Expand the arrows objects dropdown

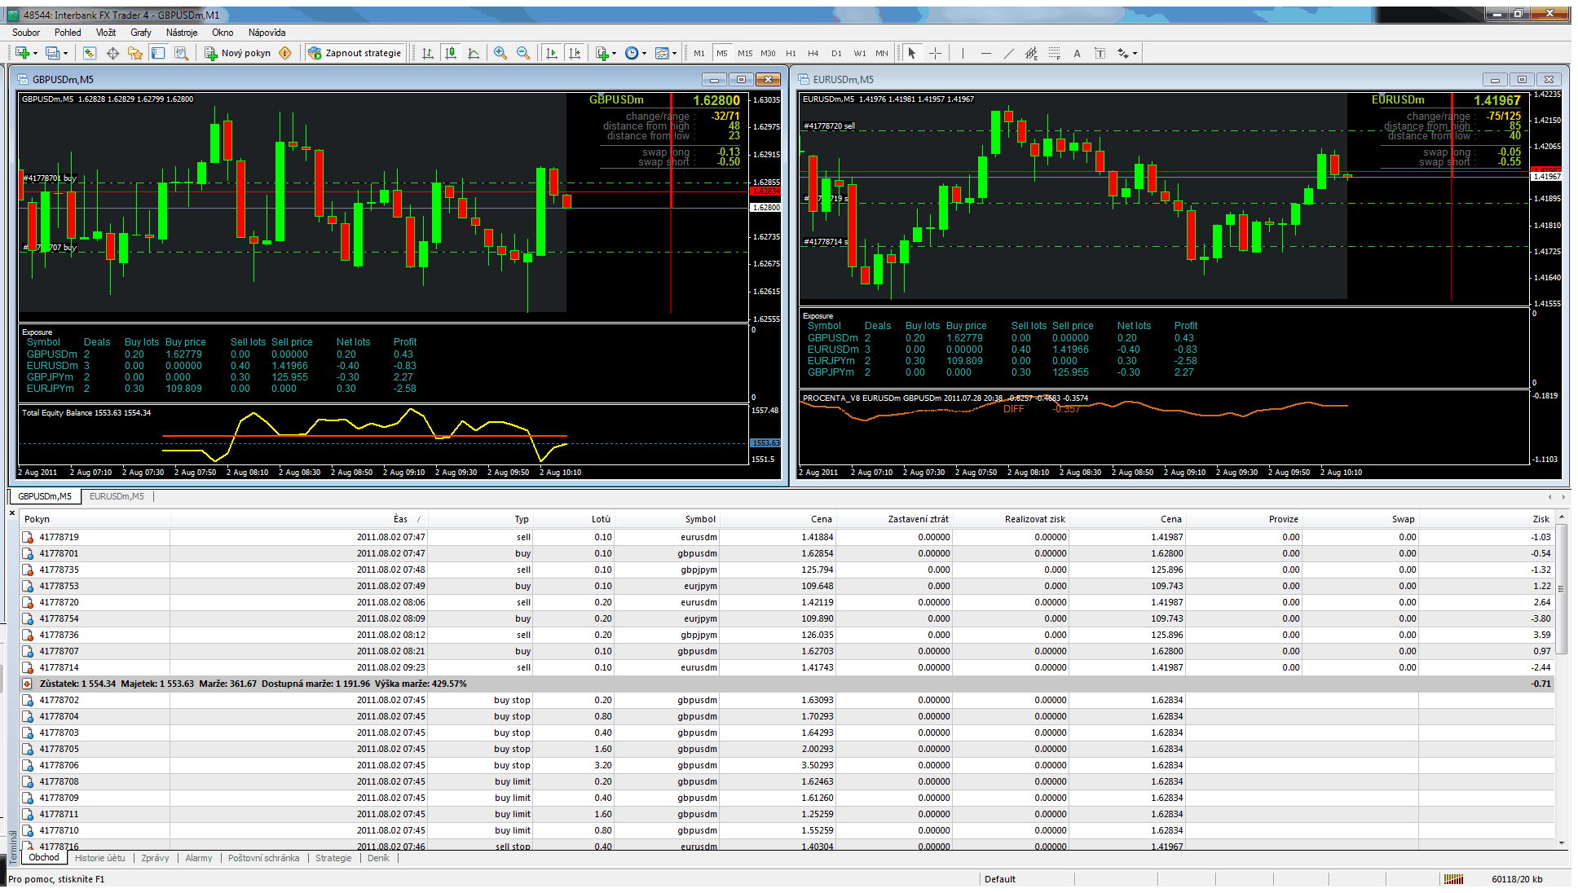click(x=1135, y=53)
